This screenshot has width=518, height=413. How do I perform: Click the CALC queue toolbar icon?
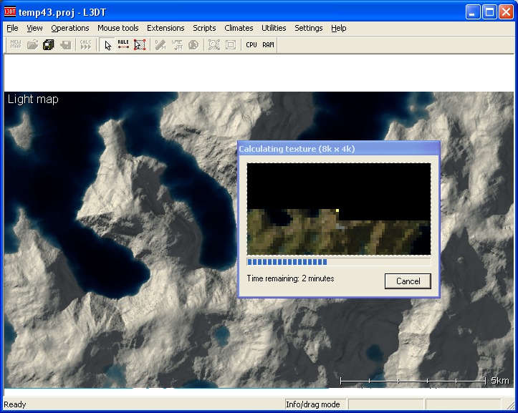(x=85, y=44)
